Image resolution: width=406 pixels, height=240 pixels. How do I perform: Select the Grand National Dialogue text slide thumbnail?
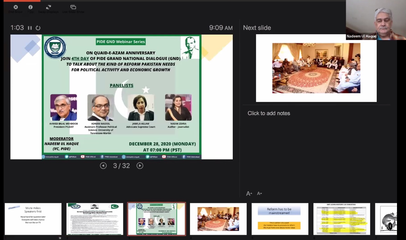click(95, 219)
